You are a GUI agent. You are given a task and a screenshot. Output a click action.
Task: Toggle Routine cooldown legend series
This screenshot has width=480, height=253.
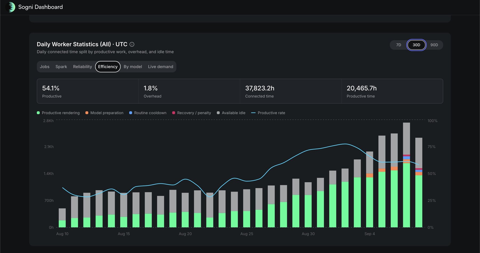(148, 113)
